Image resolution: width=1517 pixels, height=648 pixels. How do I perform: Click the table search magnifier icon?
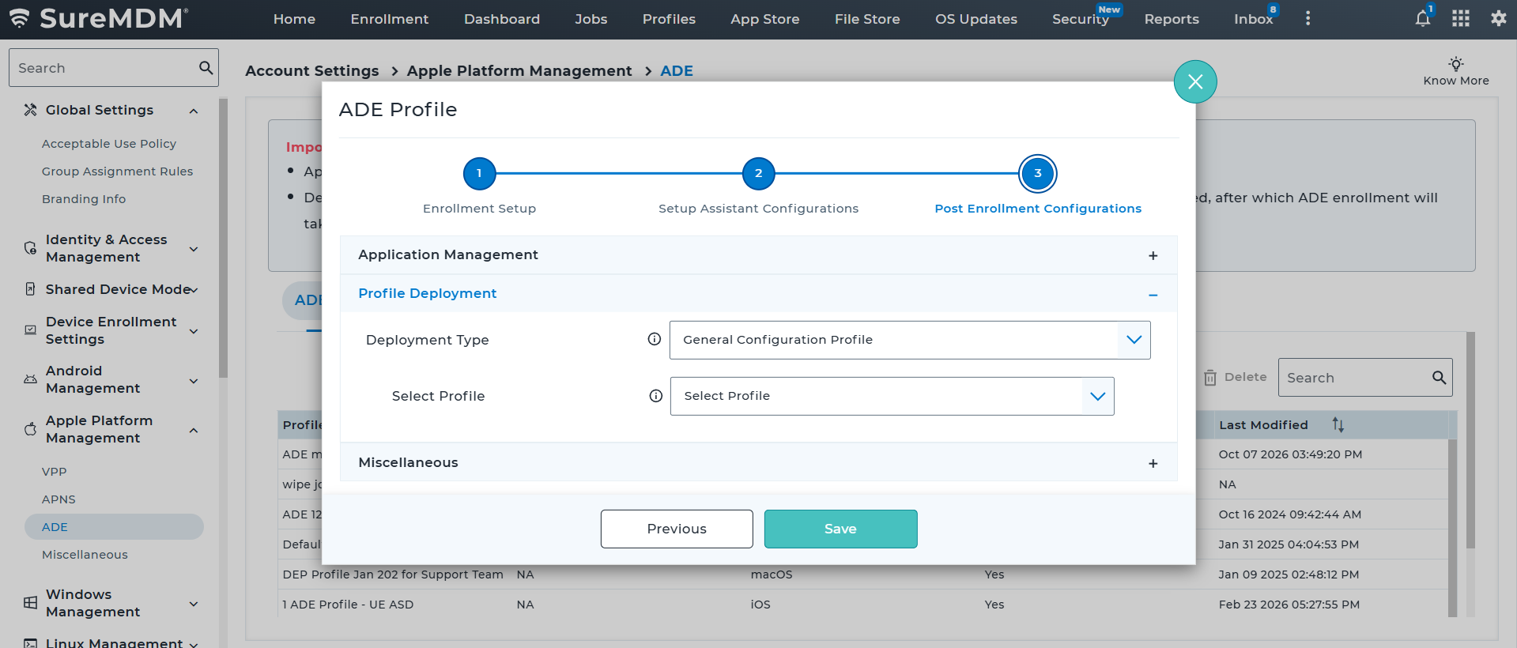pyautogui.click(x=1440, y=378)
